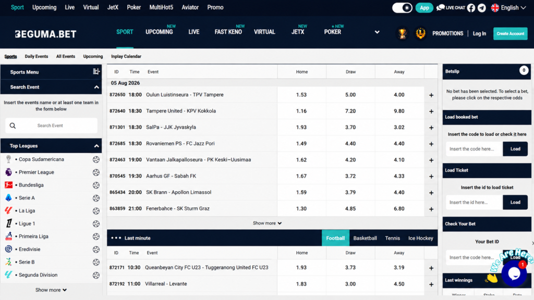The image size is (534, 300).
Task: Expand markets for SalPa - JJK Jyvaskyla
Action: [x=431, y=128]
